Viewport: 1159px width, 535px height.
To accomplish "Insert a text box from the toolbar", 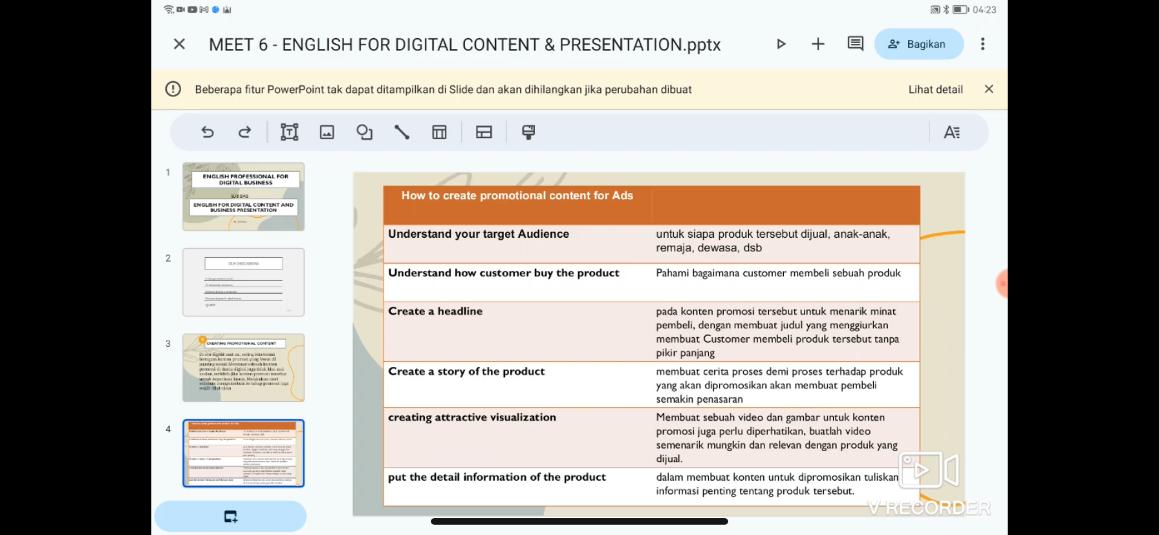I will [x=289, y=132].
